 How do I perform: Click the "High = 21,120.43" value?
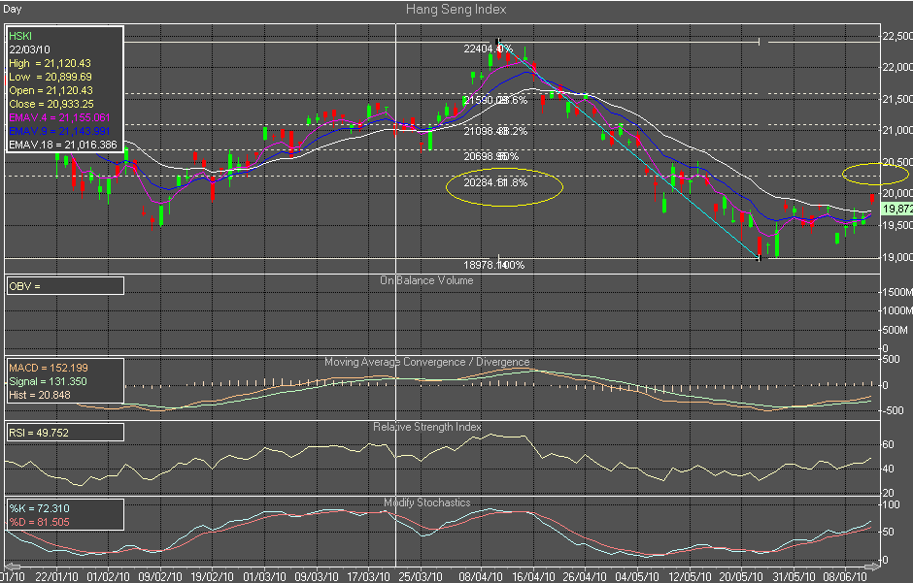click(51, 63)
